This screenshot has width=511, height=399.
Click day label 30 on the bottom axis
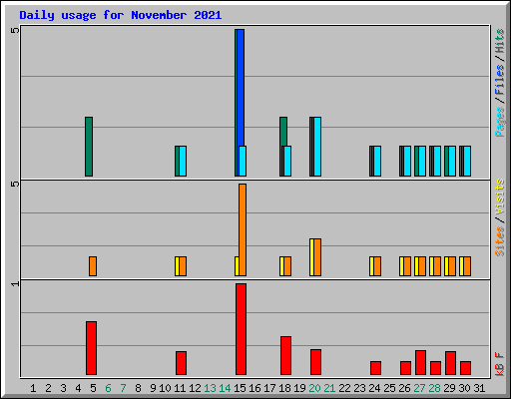pyautogui.click(x=464, y=388)
